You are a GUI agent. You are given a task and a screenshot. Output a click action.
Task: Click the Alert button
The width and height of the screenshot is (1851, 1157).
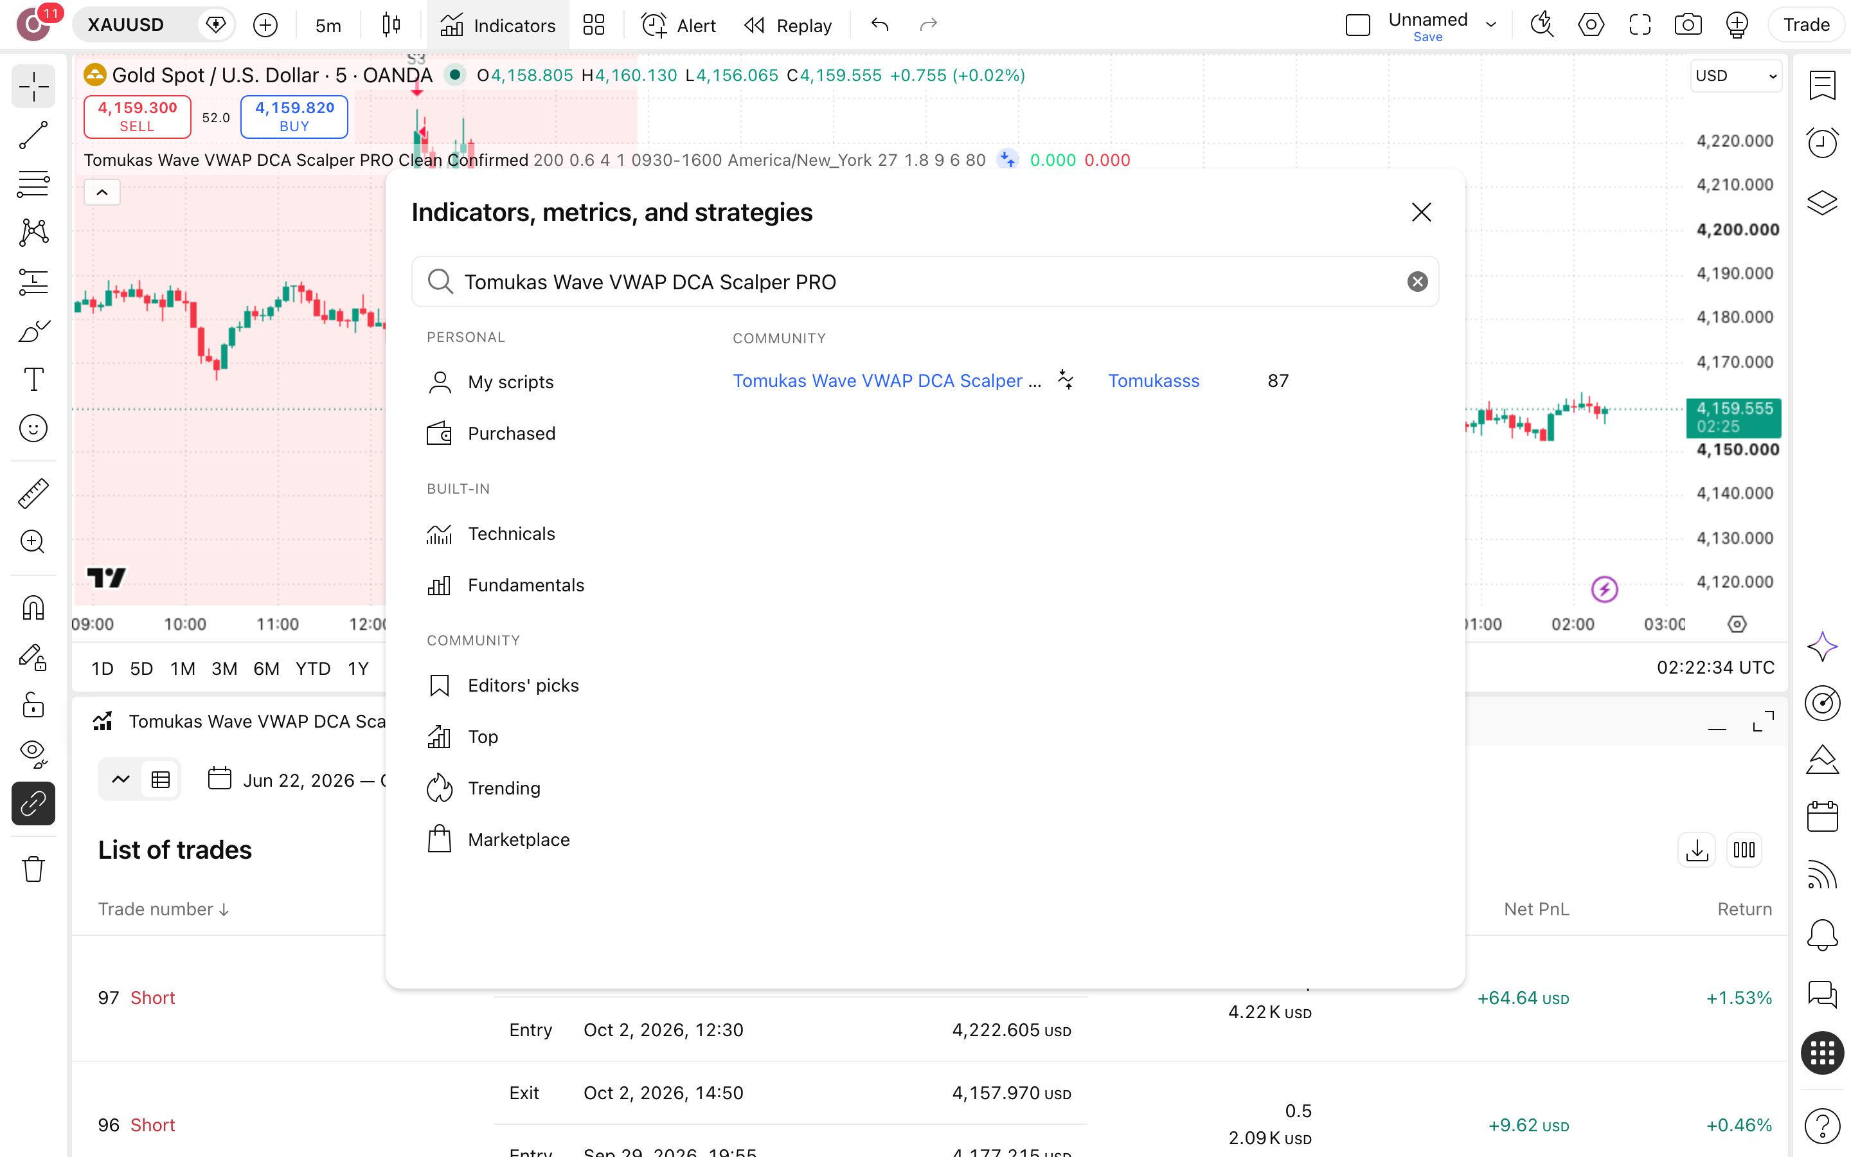click(679, 25)
